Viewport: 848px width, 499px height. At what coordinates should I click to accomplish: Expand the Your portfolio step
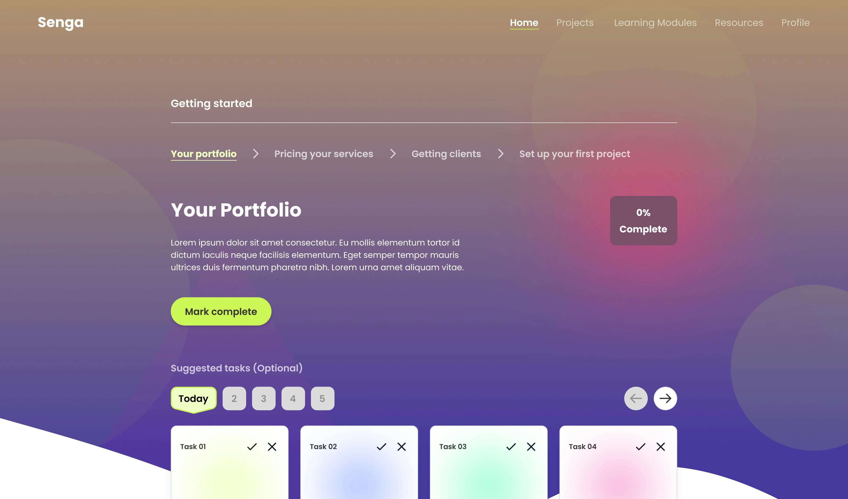(203, 154)
